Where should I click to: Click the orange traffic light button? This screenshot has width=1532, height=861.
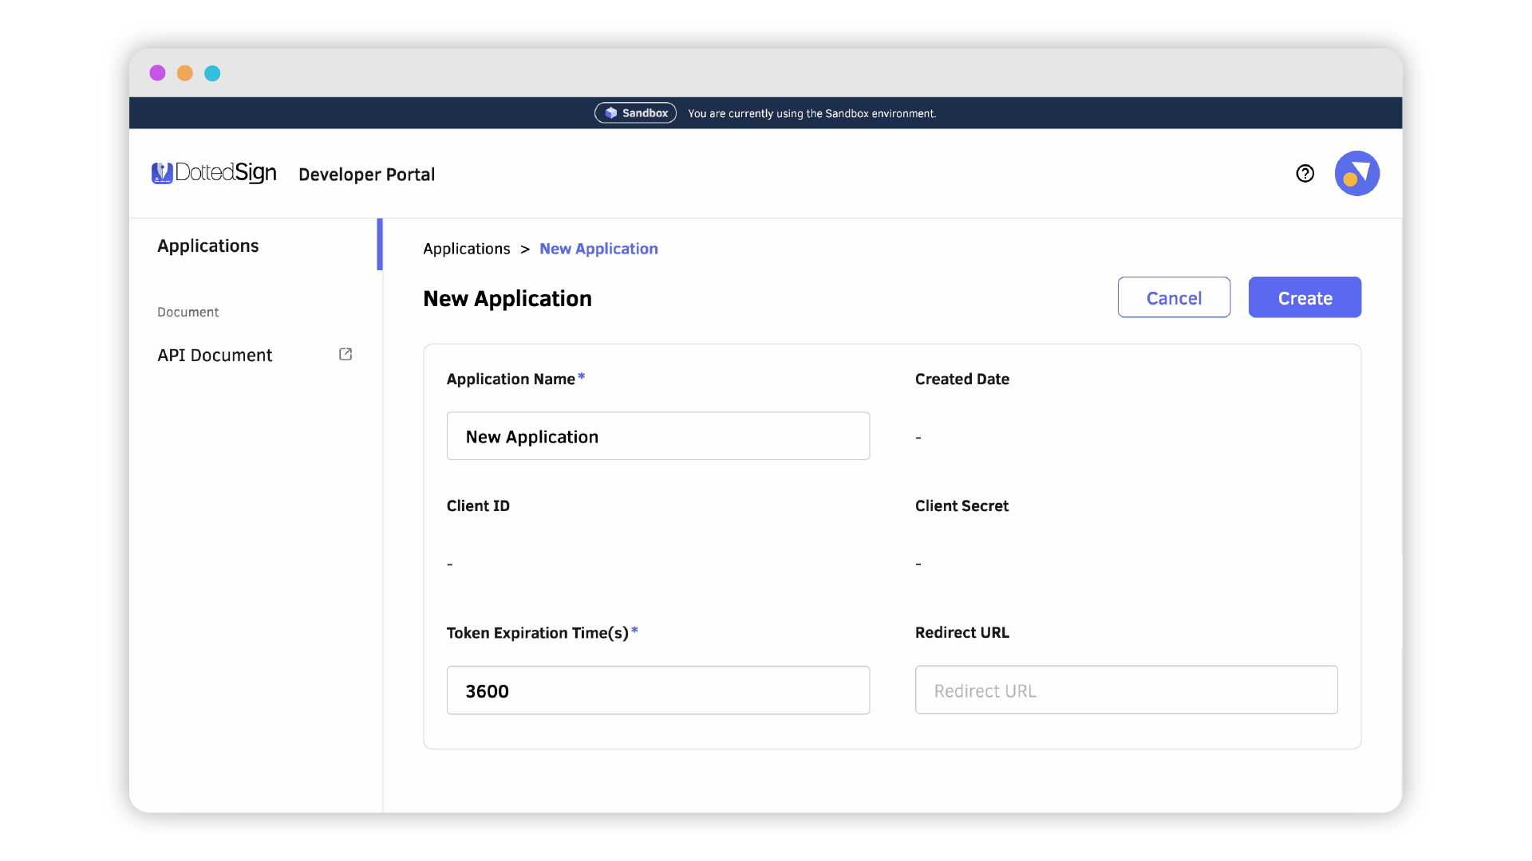click(184, 73)
